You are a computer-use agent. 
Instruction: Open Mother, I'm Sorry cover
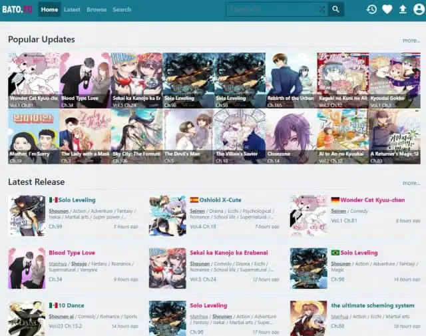tap(34, 136)
